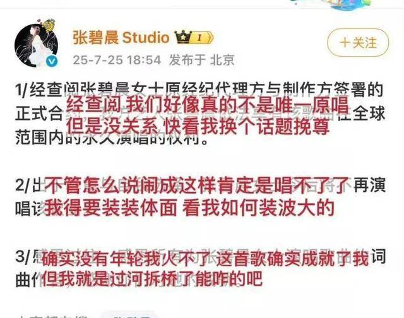404x318 pixels.
Task: Click the black crown VIP icon
Action: [x=182, y=37]
